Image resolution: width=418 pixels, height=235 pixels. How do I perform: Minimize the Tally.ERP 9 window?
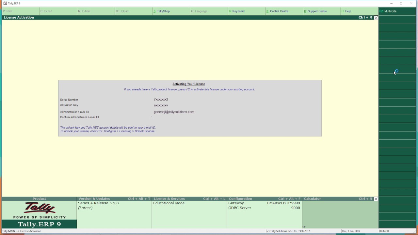coord(391,3)
